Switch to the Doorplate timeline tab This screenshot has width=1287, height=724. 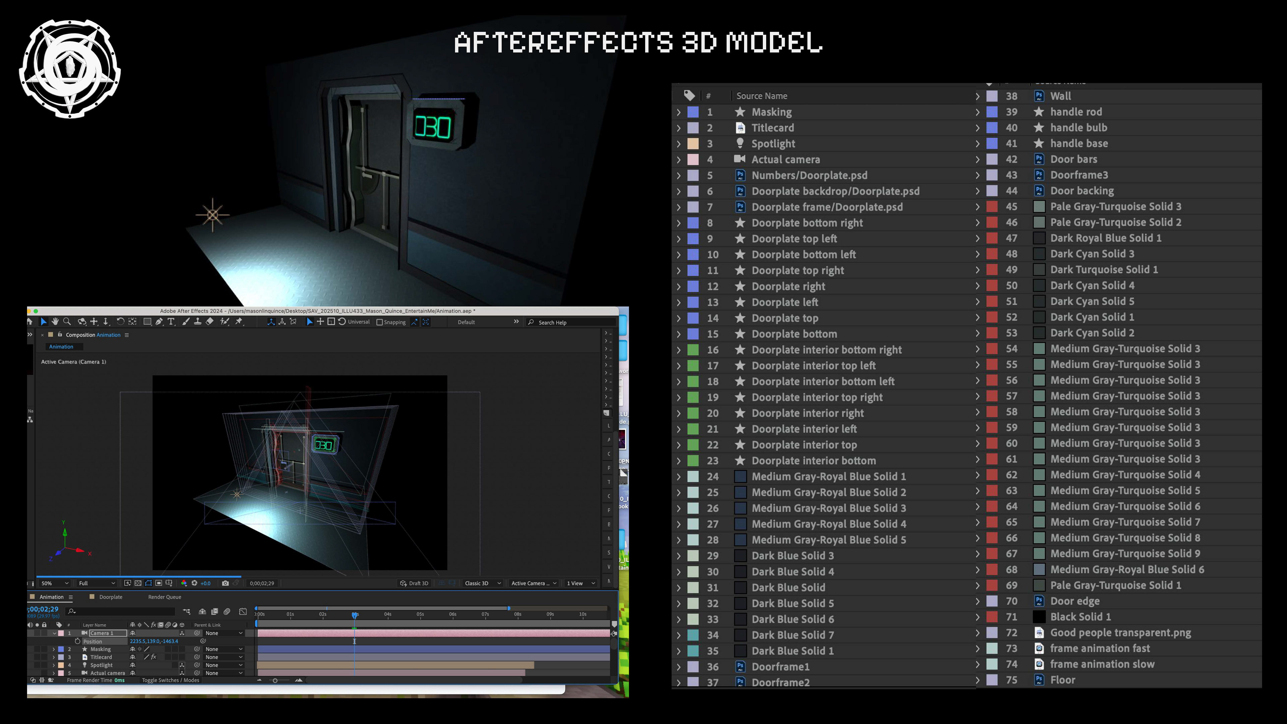(110, 597)
